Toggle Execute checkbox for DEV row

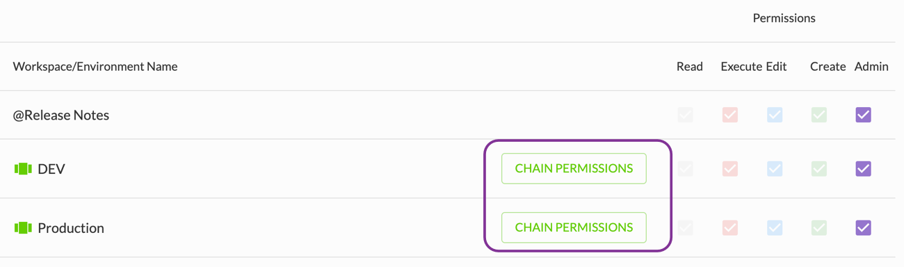[x=730, y=169]
